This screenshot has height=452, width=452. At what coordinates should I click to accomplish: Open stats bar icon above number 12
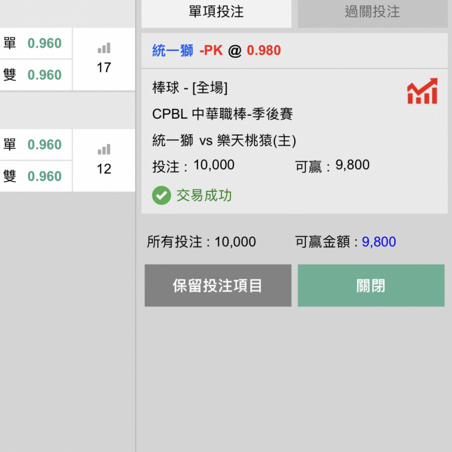click(x=104, y=149)
